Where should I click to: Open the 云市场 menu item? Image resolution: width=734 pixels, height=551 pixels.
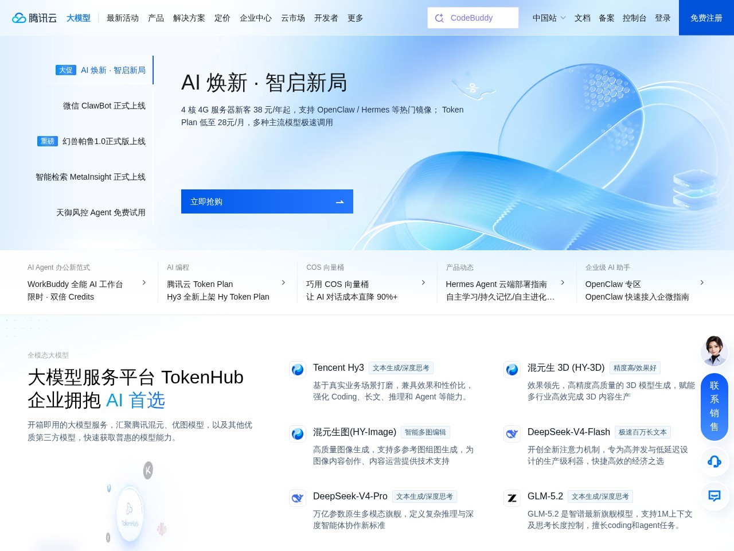(293, 18)
